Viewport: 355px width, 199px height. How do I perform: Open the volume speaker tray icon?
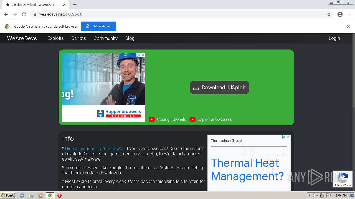315,195
